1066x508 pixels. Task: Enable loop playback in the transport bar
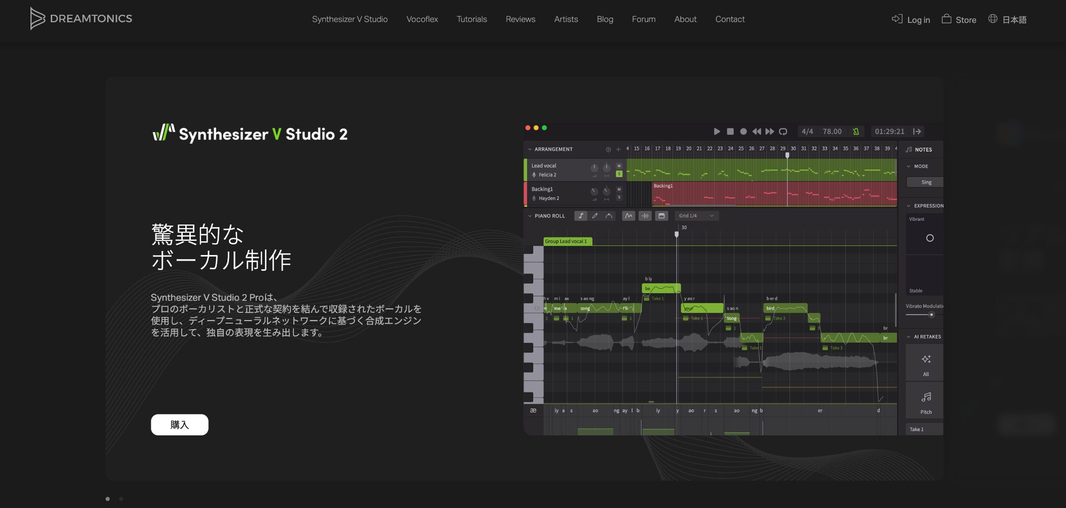(783, 131)
